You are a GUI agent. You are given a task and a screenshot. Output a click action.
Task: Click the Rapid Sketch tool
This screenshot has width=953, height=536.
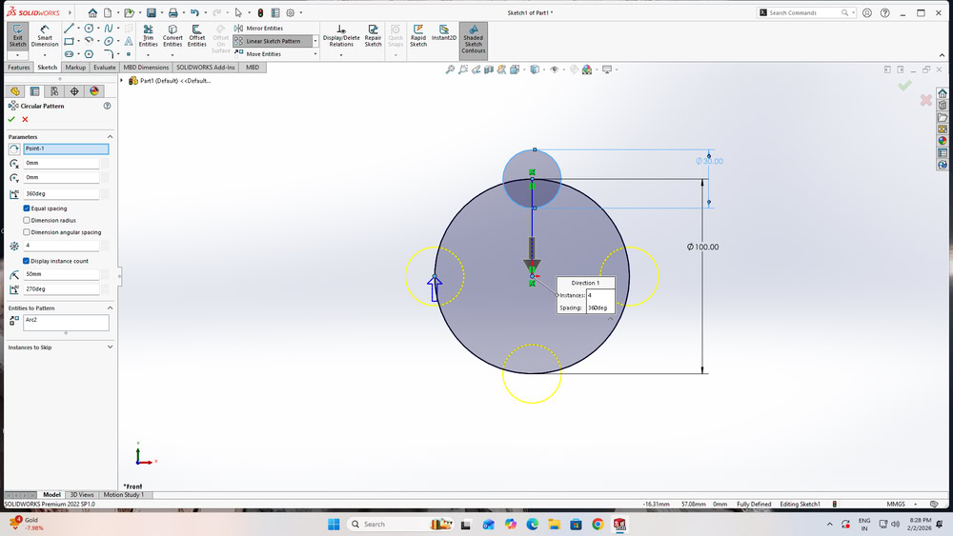click(418, 36)
